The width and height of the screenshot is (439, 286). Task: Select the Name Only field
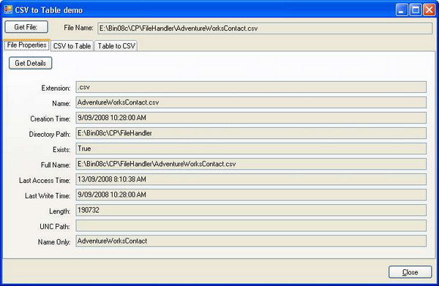click(251, 241)
